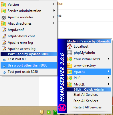Select MySQL label in WampServer menu
Viewport: 113px width, 115px height.
pyautogui.click(x=79, y=84)
